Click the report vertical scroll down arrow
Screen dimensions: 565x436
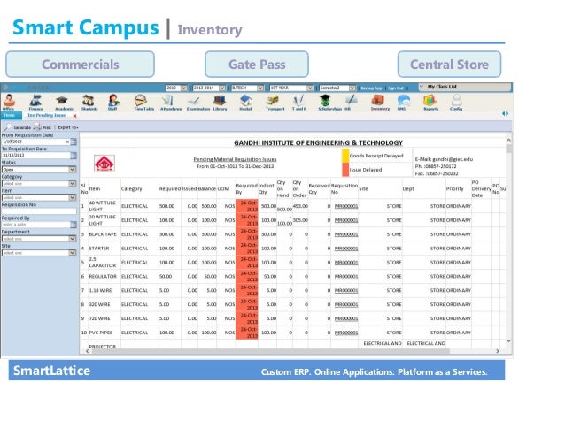point(508,340)
